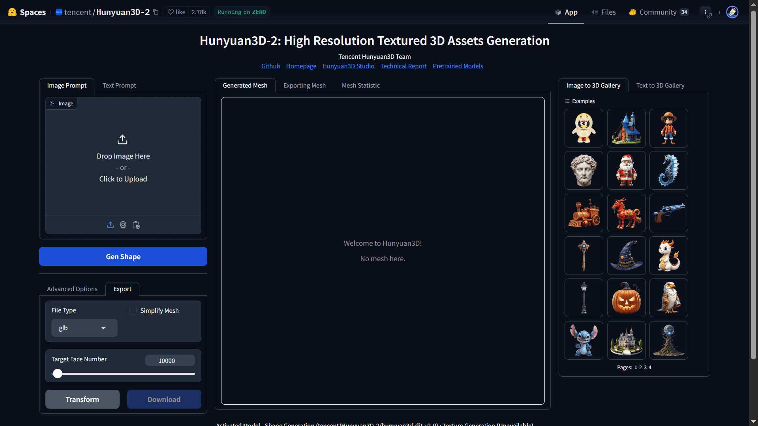Enable the Simplify Mesh checkbox
The height and width of the screenshot is (426, 758).
click(133, 310)
